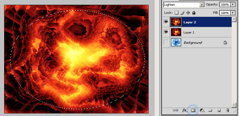Click the Background layer name

(193, 43)
